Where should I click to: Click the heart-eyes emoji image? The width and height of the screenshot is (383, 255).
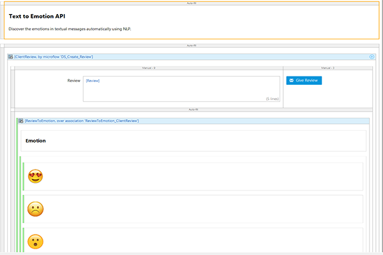click(x=36, y=177)
